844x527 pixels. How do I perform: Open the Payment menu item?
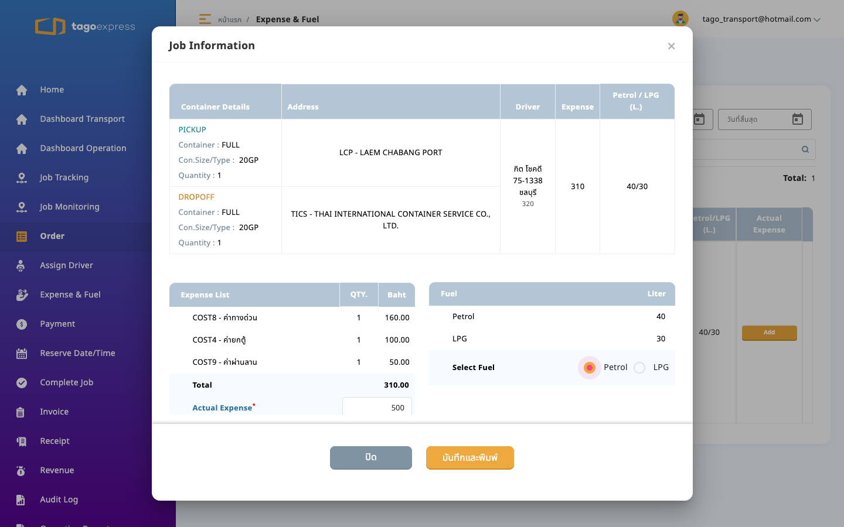(57, 324)
